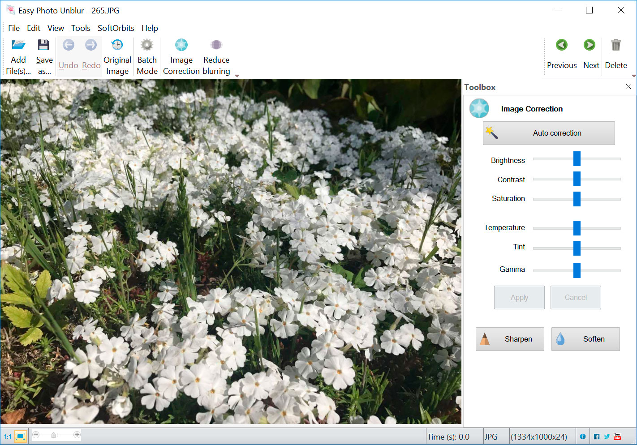Viewport: 637px width, 445px height.
Task: Delete the current image using trash icon
Action: pos(616,45)
